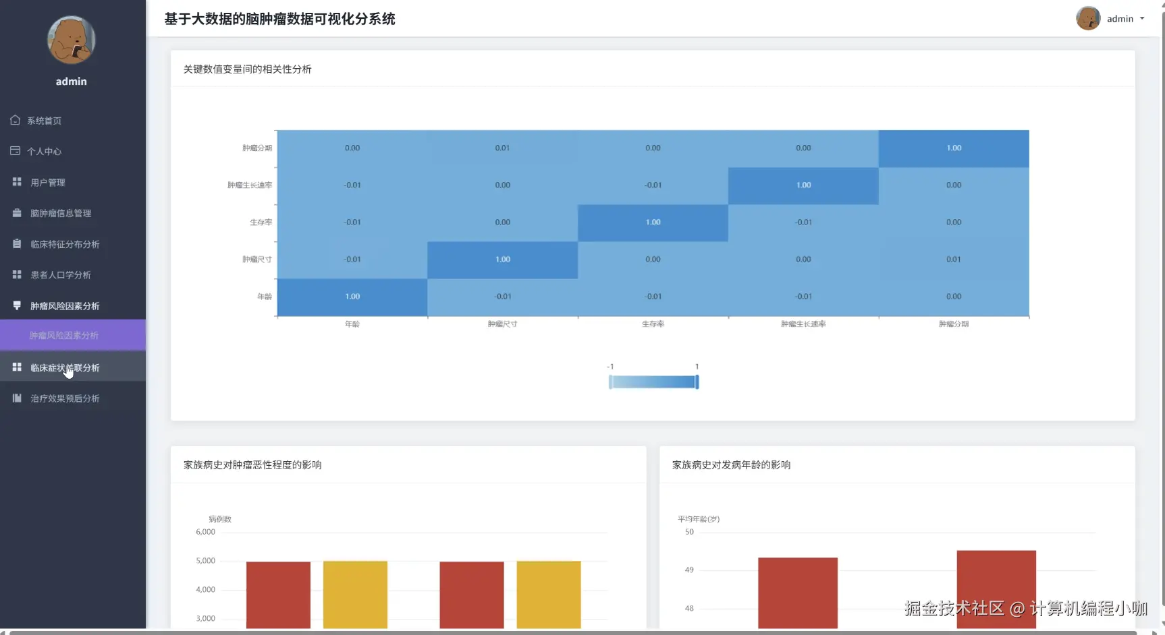Click the card title 家族病史对发病年龄的影响
The image size is (1165, 635).
[x=732, y=464]
